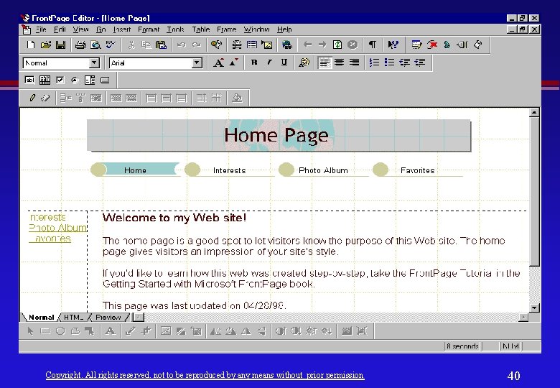Align text right
Image resolution: width=560 pixels, height=388 pixels.
pos(354,63)
